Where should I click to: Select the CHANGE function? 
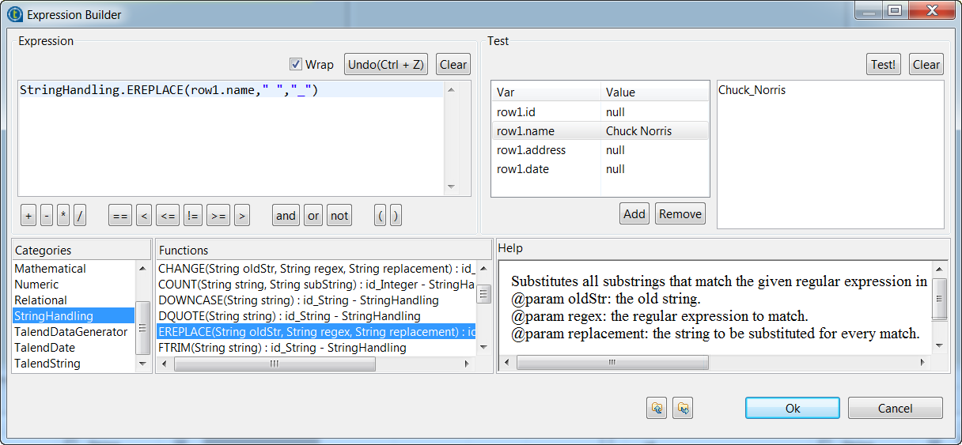click(x=316, y=269)
